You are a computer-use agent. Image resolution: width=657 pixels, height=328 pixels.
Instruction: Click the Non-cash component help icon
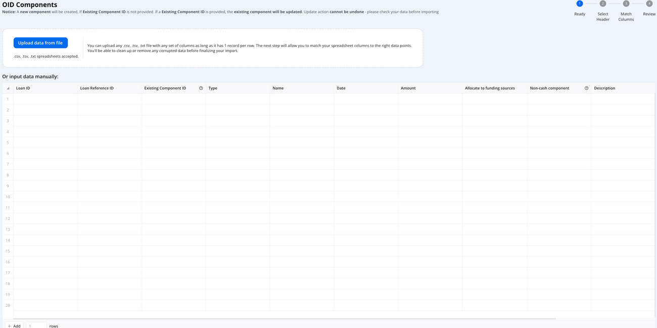pyautogui.click(x=586, y=87)
